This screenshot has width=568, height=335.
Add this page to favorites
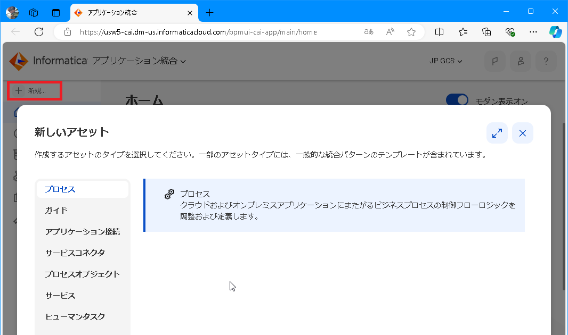pos(411,32)
